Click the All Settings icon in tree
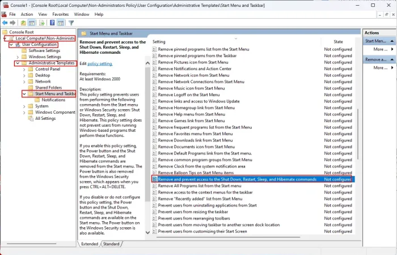 [x=31, y=118]
